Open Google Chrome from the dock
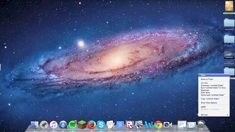This screenshot has height=132, width=235. click(x=158, y=125)
